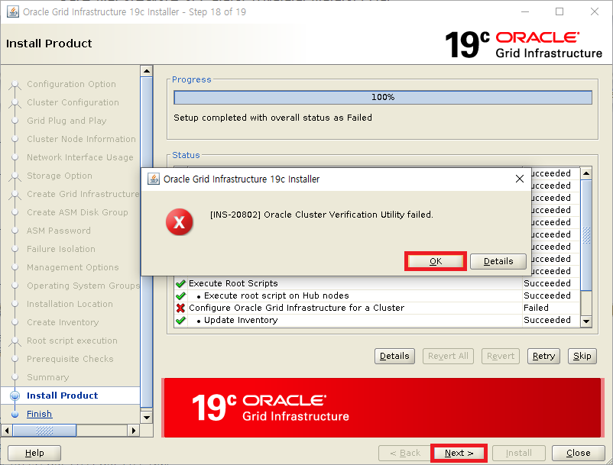Click green check beside Update Inventory
This screenshot has width=613, height=465.
(x=180, y=321)
